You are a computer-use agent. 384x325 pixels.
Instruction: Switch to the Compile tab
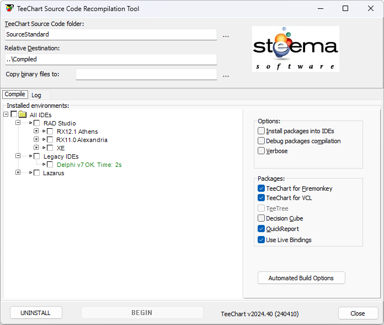point(15,94)
